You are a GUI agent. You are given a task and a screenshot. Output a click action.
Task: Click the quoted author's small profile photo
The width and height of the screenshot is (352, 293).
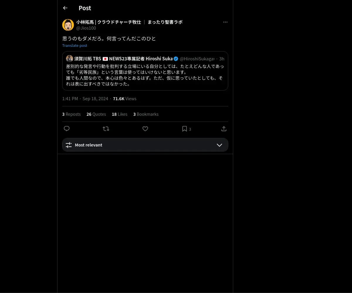(70, 59)
